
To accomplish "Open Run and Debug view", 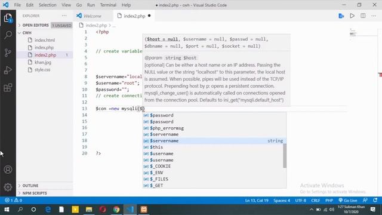I will [x=8, y=70].
